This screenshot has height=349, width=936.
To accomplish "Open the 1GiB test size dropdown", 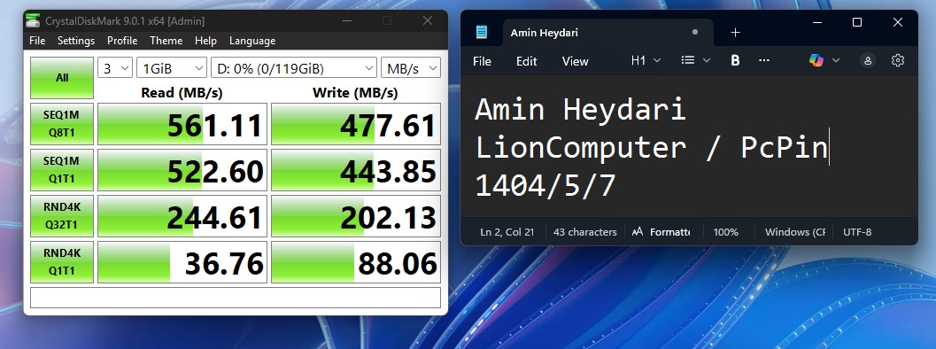I will click(171, 68).
